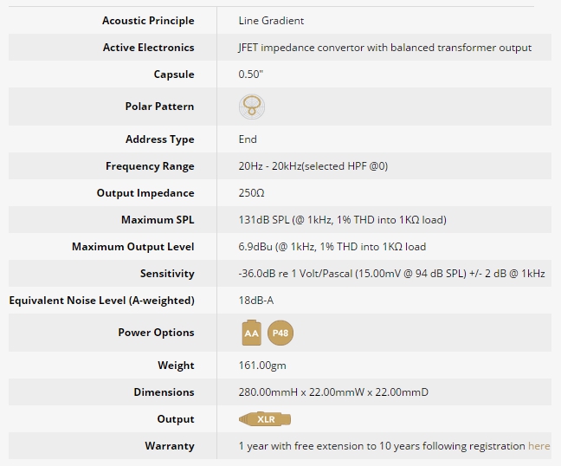Click the P48 phantom power icon
The width and height of the screenshot is (561, 466).
click(x=280, y=333)
